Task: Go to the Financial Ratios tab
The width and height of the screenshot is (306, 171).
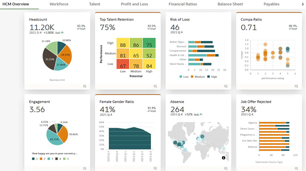Action: pos(183,4)
